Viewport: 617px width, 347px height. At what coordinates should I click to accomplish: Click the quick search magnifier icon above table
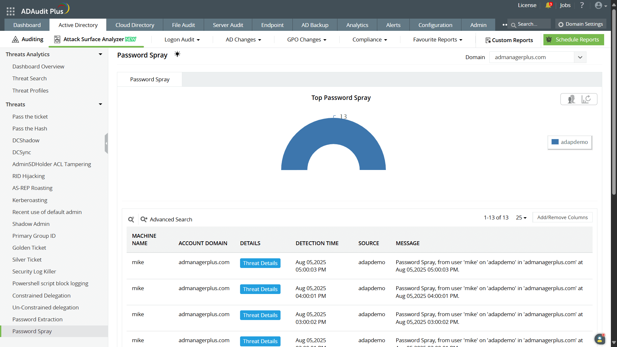pos(131,219)
